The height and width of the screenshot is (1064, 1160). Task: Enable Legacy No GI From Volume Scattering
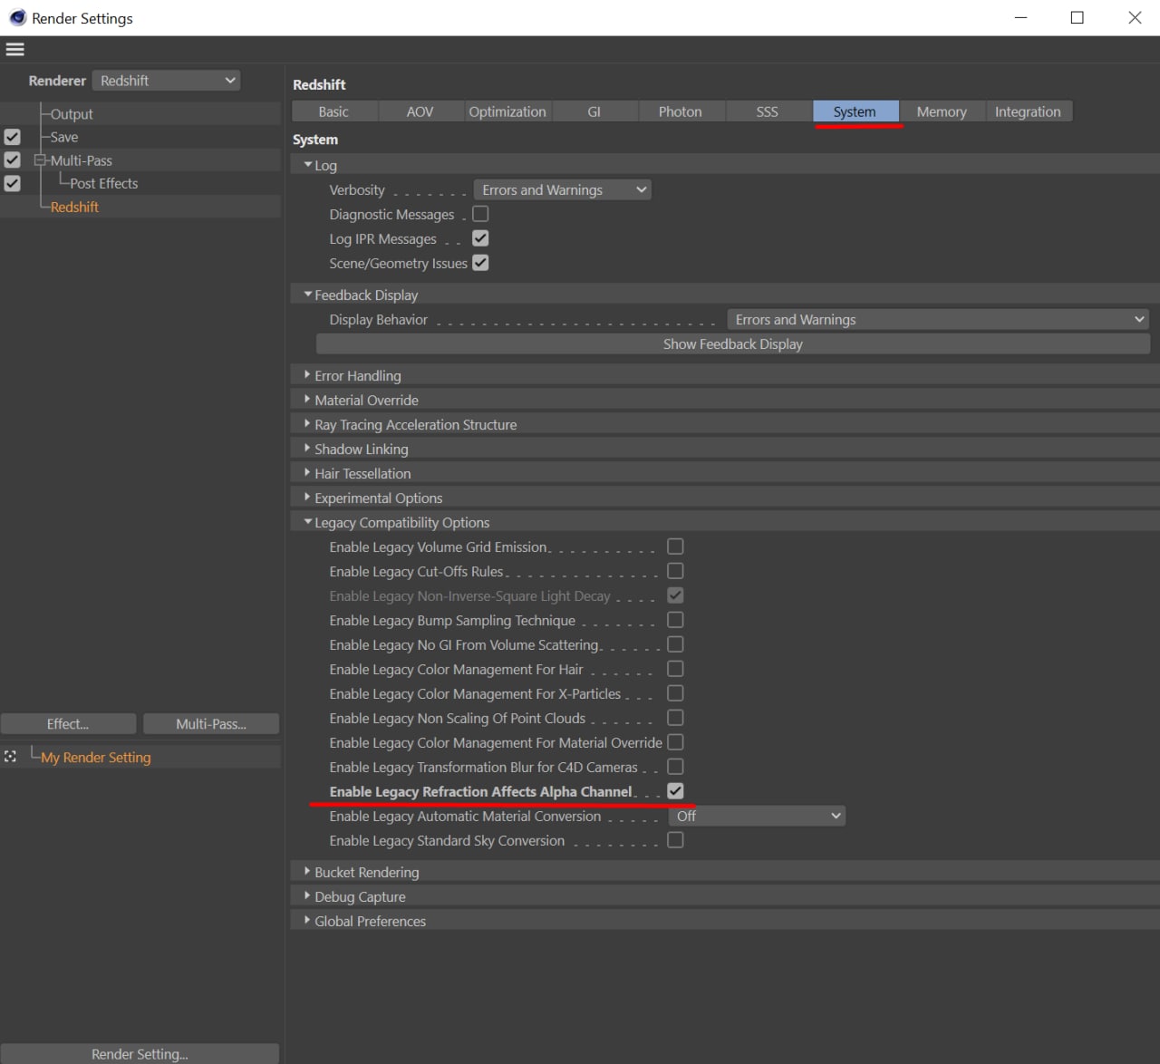point(675,644)
